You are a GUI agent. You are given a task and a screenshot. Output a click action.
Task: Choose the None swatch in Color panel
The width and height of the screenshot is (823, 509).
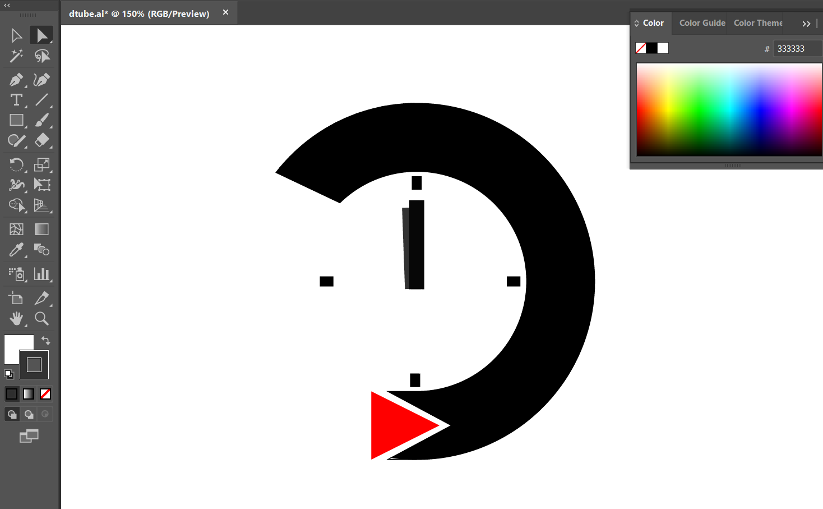[641, 48]
